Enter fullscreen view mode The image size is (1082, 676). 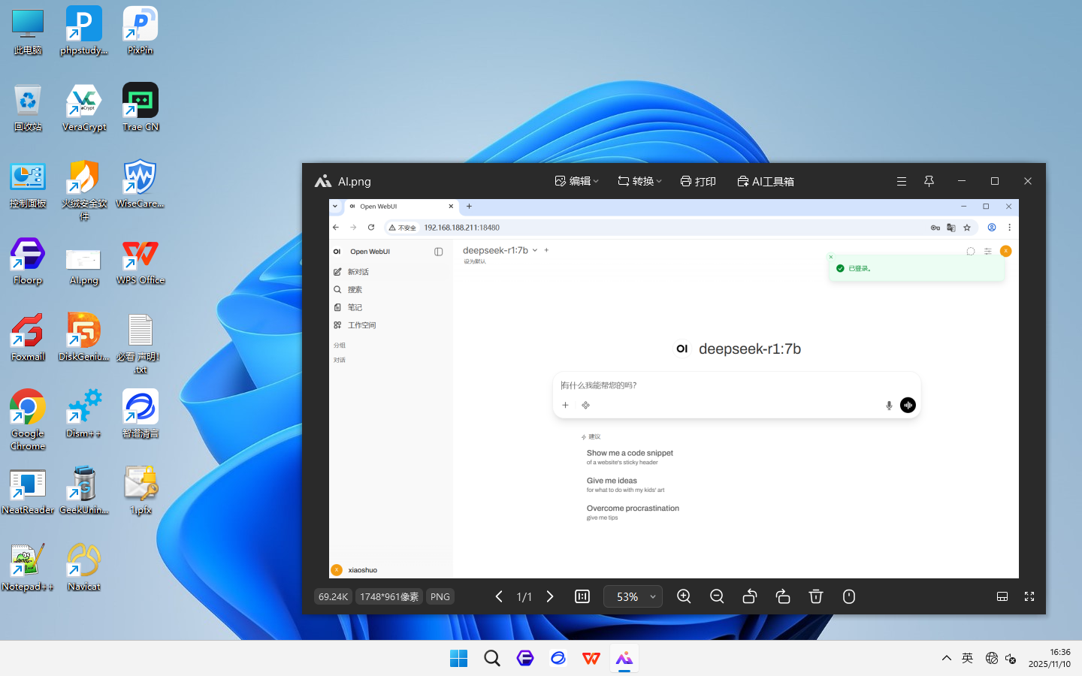tap(1029, 596)
